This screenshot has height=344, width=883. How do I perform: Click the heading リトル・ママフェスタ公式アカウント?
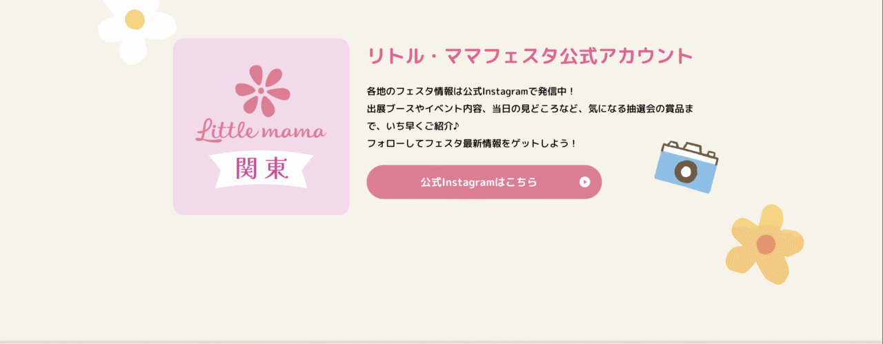(530, 55)
